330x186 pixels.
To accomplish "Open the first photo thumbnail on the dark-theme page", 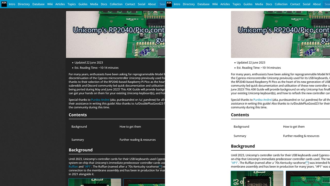I will 95,182.
